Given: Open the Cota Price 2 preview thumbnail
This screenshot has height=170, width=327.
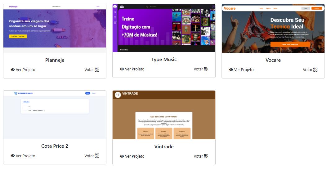Looking at the screenshot, I should (55, 114).
